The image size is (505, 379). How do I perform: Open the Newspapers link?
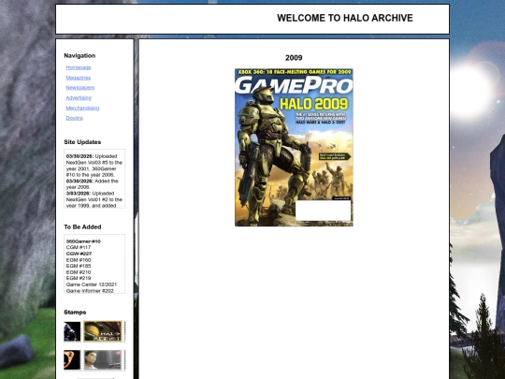[79, 88]
